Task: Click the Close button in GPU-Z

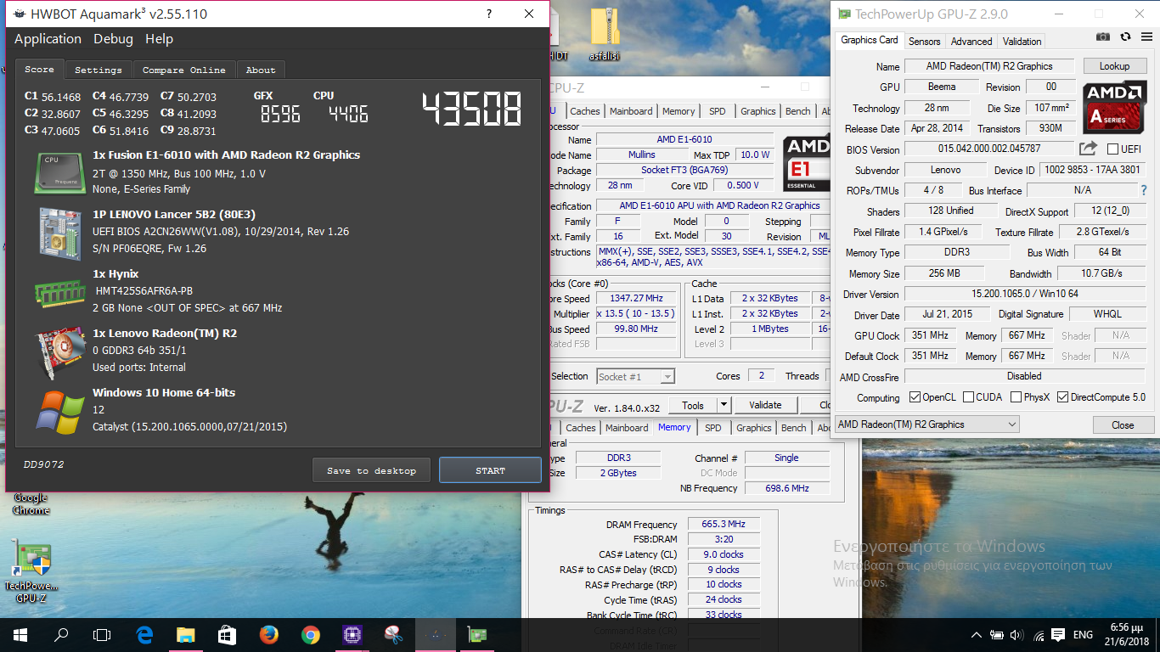Action: point(1123,425)
